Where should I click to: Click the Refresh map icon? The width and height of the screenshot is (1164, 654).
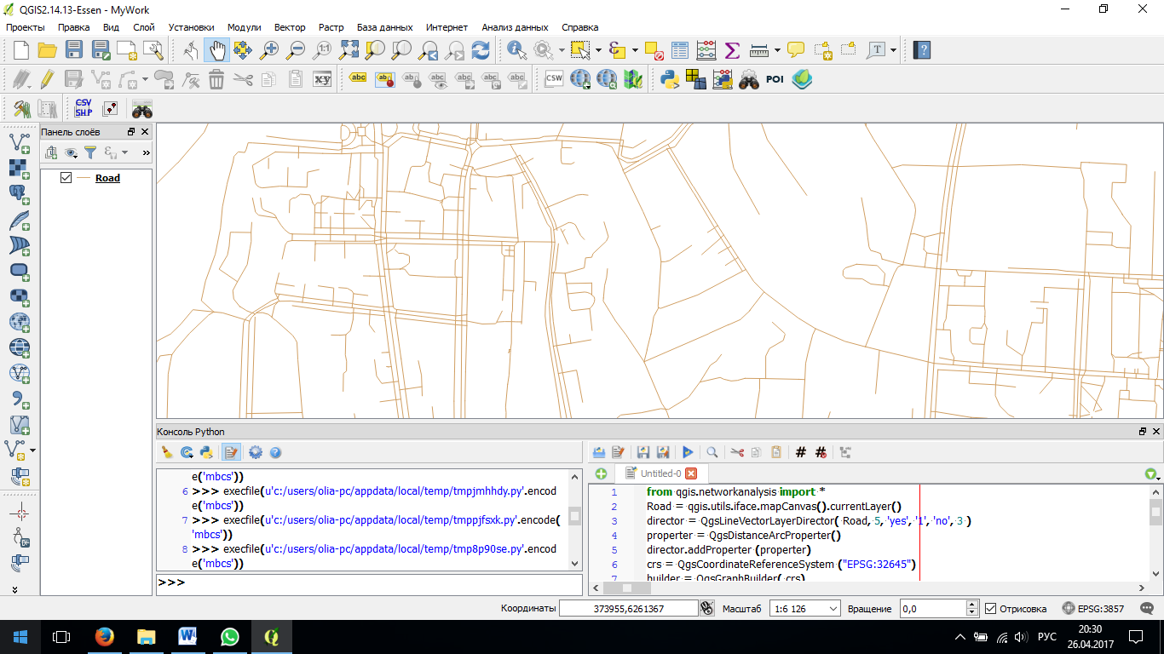click(481, 50)
